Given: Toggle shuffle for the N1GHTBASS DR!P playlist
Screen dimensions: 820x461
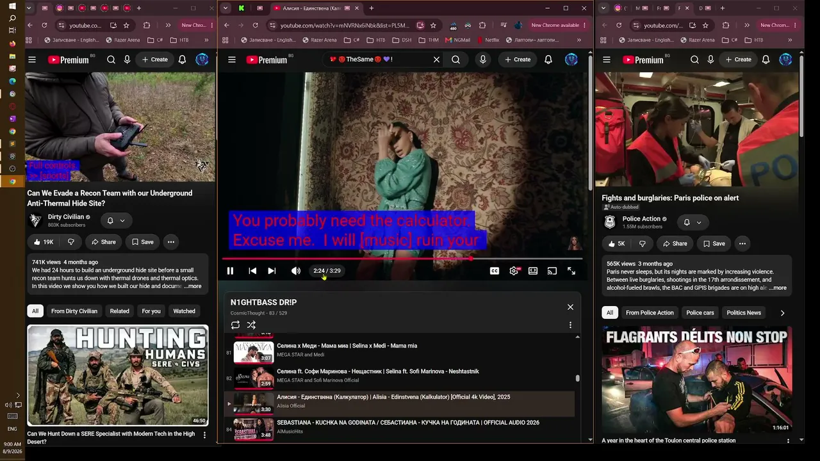Looking at the screenshot, I should pos(251,325).
